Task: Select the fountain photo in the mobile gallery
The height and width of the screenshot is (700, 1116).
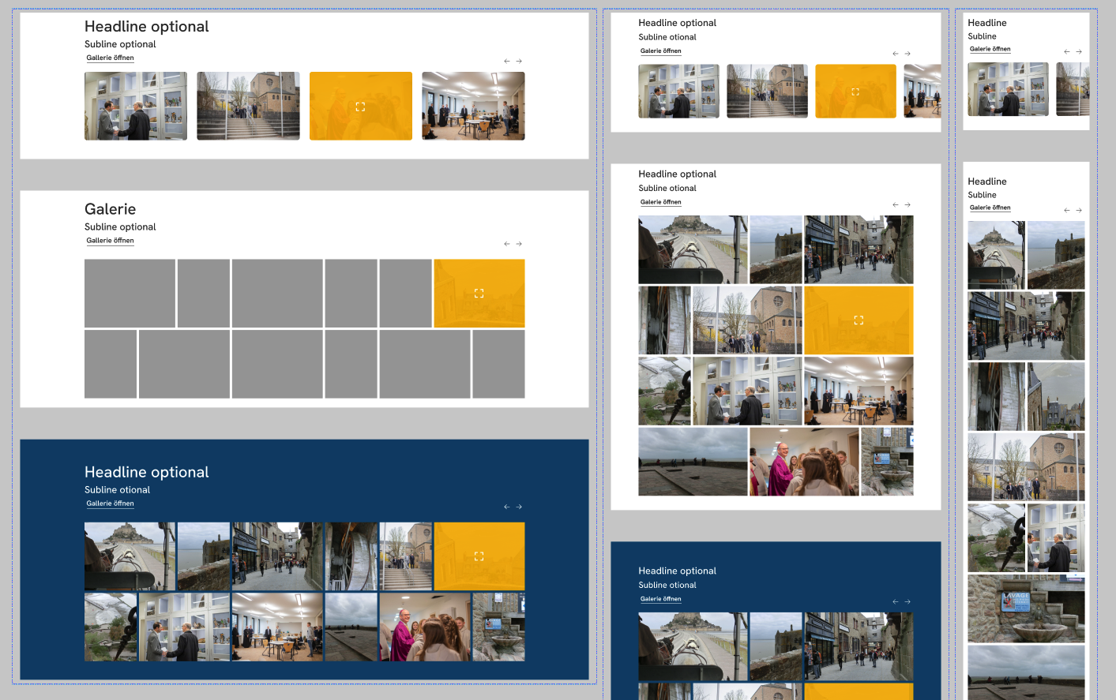Action: pos(1026,608)
